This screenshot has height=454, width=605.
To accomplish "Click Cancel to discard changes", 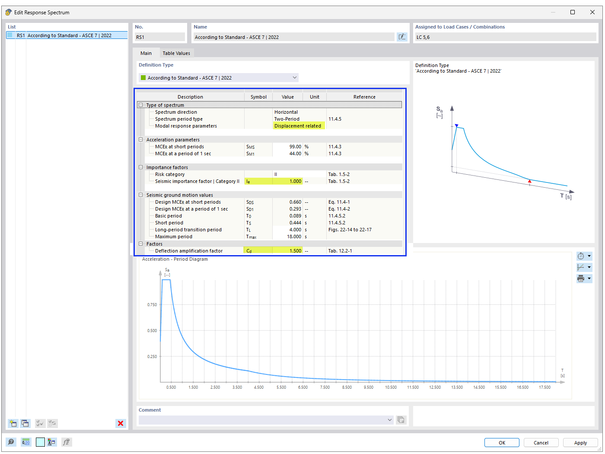I will point(541,442).
